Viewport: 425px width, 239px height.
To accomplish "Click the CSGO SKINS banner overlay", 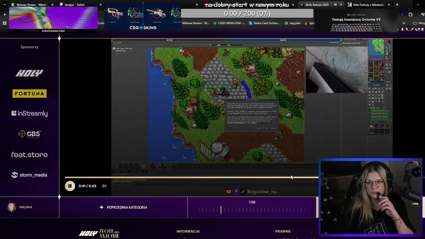I will click(143, 17).
